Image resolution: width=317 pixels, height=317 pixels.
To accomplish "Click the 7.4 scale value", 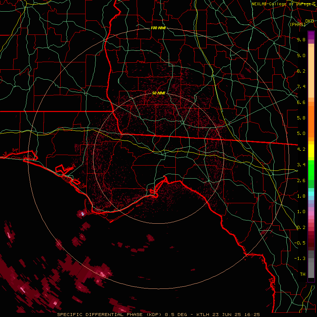I will click(x=301, y=87).
